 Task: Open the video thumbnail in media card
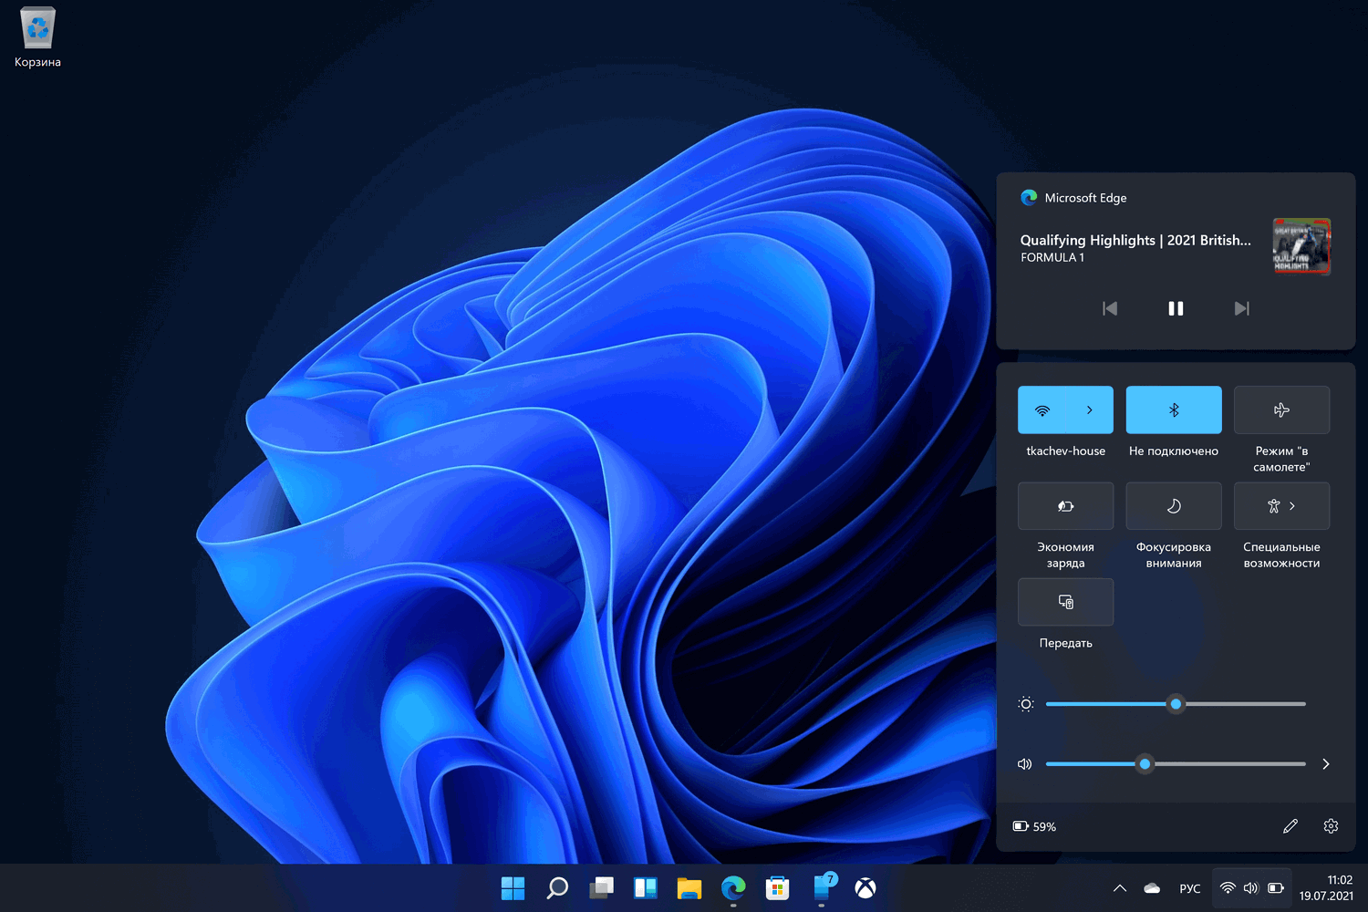click(x=1301, y=246)
